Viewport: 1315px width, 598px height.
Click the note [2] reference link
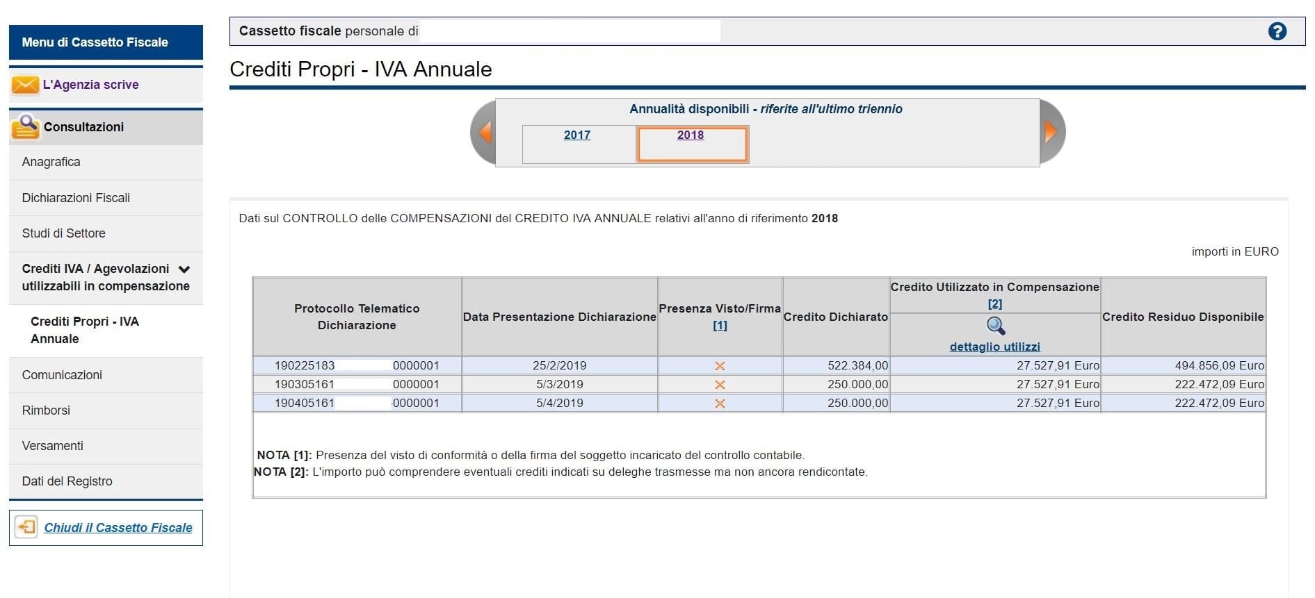click(x=995, y=304)
